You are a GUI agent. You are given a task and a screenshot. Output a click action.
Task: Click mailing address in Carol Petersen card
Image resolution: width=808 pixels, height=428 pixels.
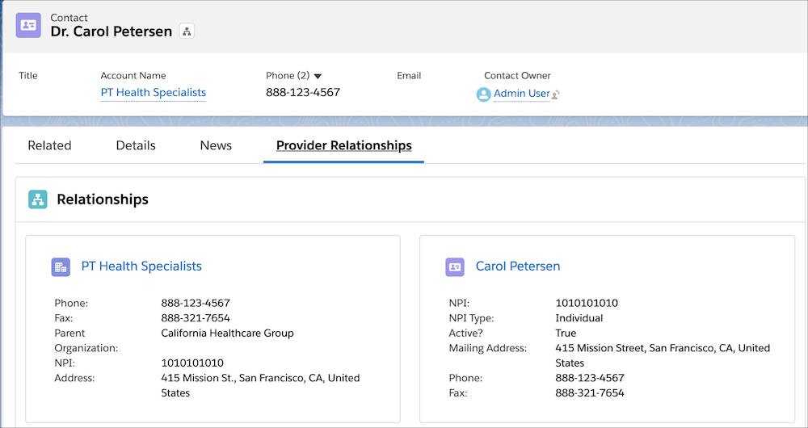pos(663,355)
